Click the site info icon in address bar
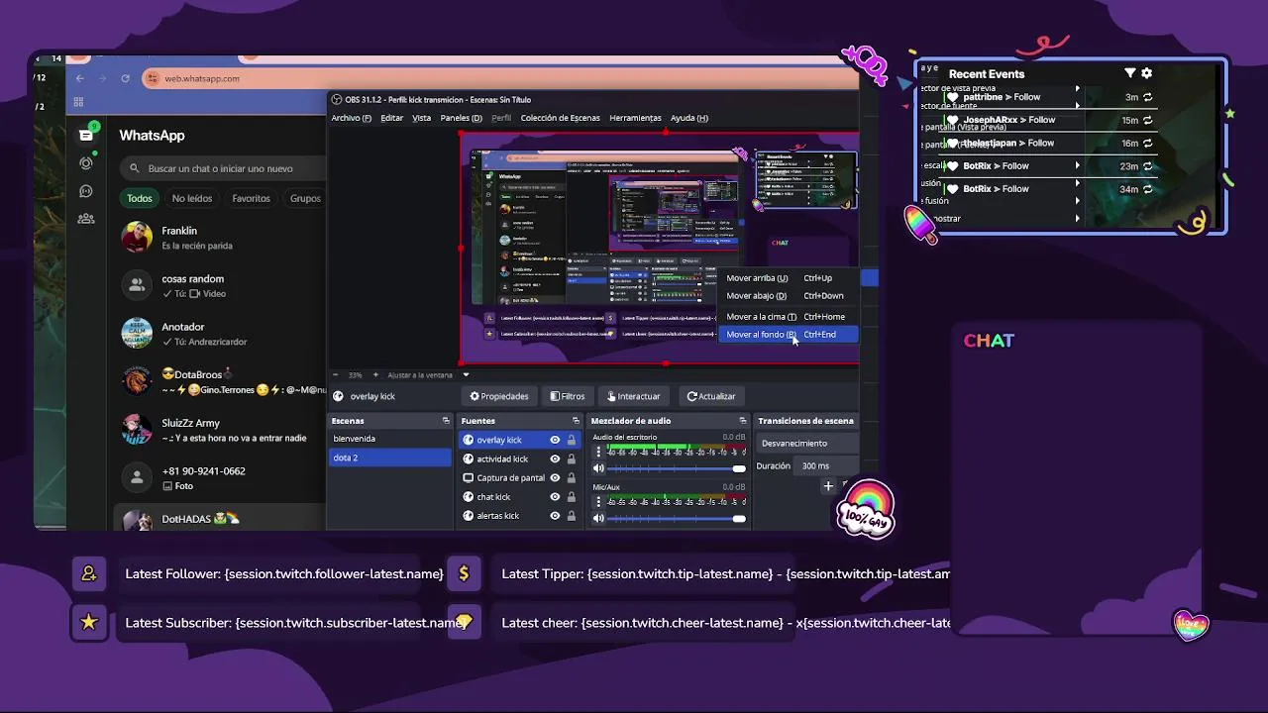Image resolution: width=1268 pixels, height=713 pixels. [x=153, y=78]
